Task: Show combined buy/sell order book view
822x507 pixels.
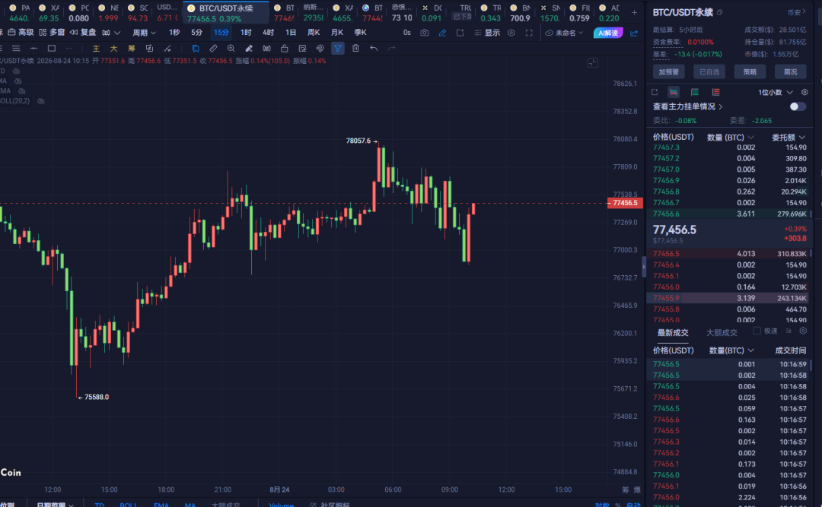Action: [674, 92]
